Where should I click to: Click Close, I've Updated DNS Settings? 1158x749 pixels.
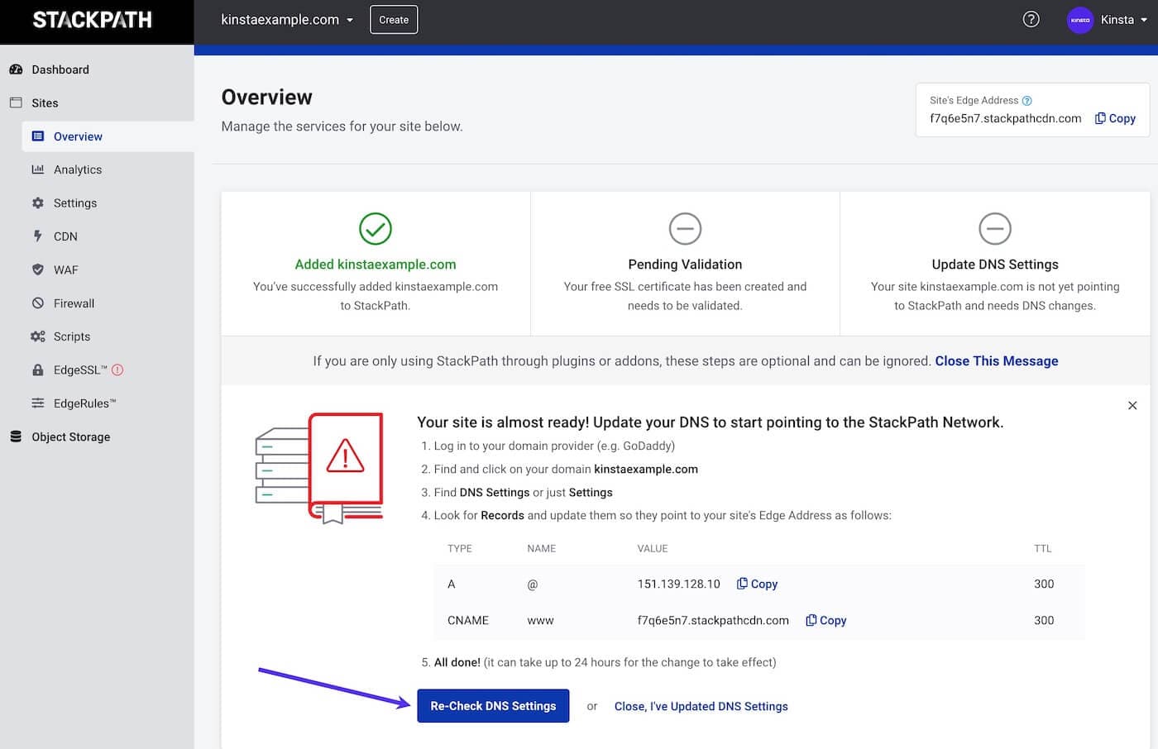pos(701,706)
